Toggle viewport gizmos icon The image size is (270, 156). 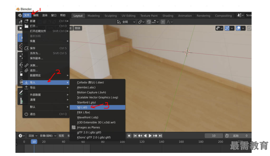point(227,28)
